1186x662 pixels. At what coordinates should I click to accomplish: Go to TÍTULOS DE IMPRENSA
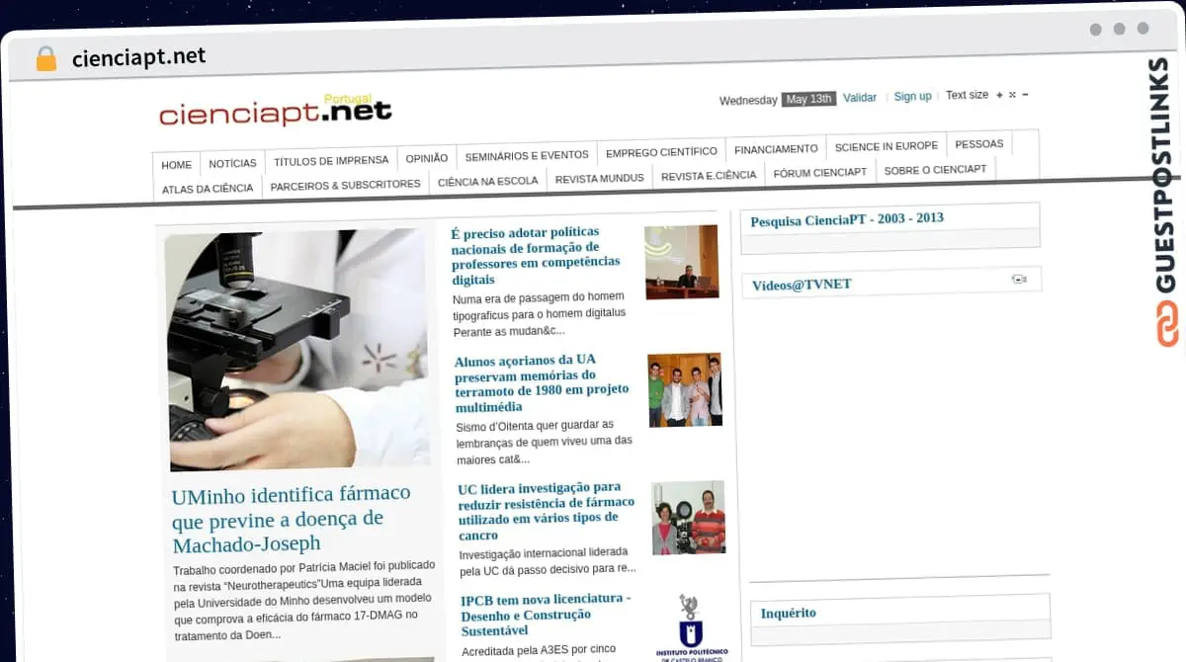[331, 161]
